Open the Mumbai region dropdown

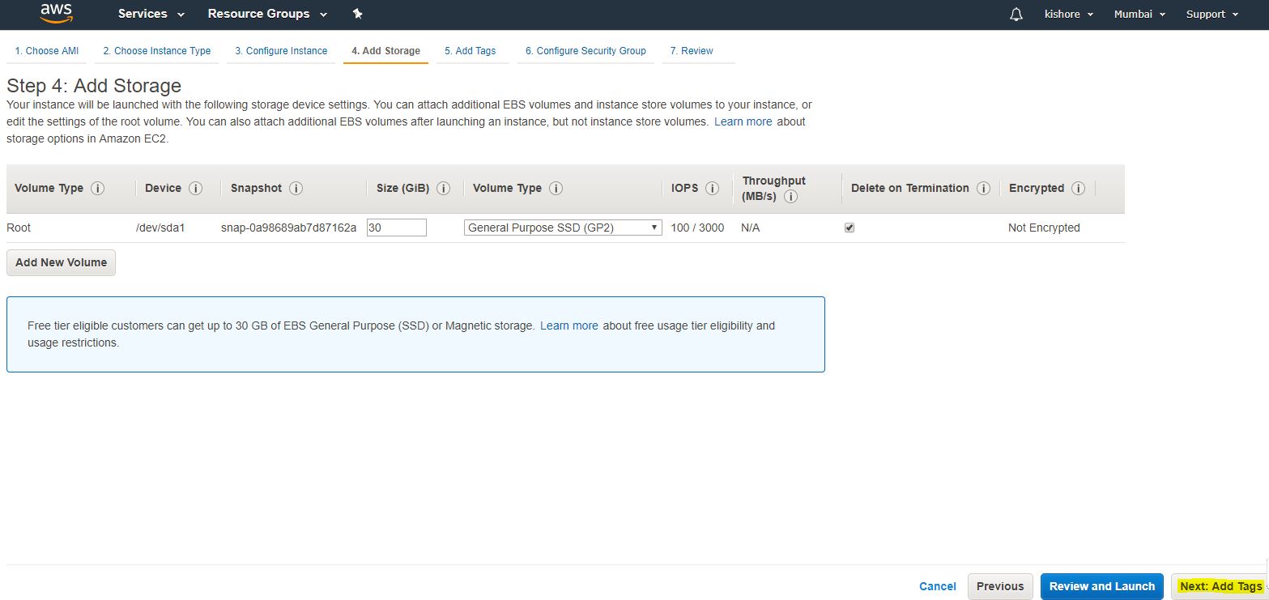point(1139,14)
